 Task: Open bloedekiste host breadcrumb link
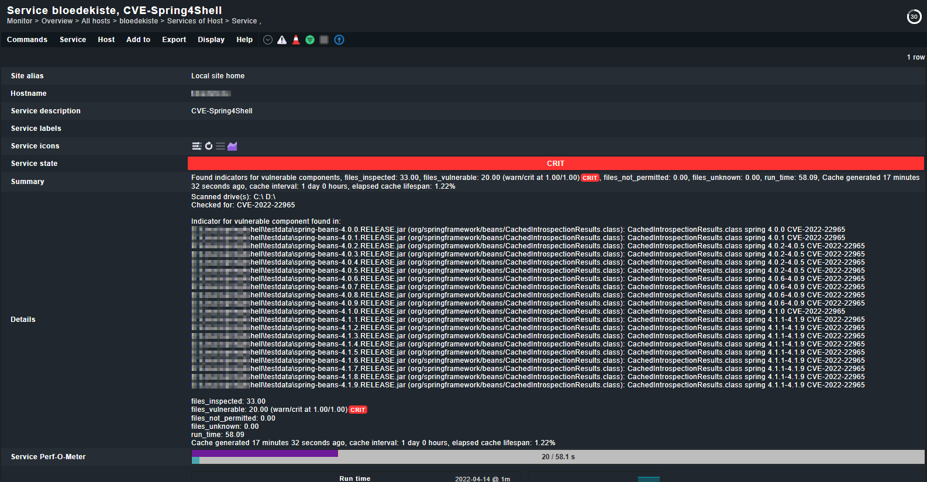[139, 21]
